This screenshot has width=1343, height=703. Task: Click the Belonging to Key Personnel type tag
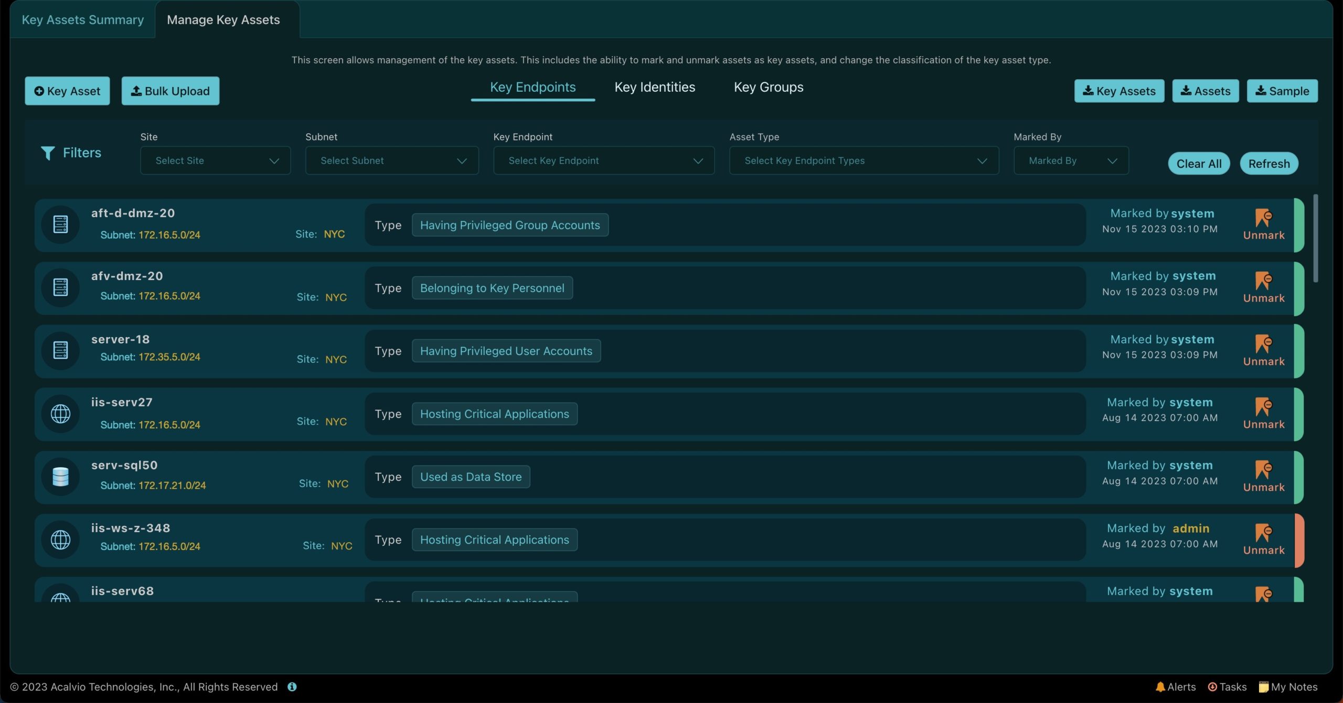coord(492,288)
